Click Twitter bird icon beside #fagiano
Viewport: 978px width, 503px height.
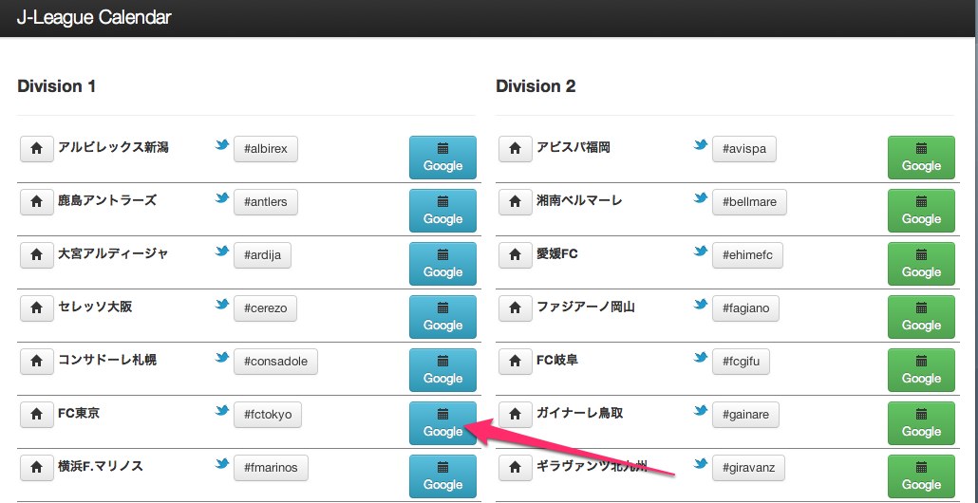coord(701,304)
